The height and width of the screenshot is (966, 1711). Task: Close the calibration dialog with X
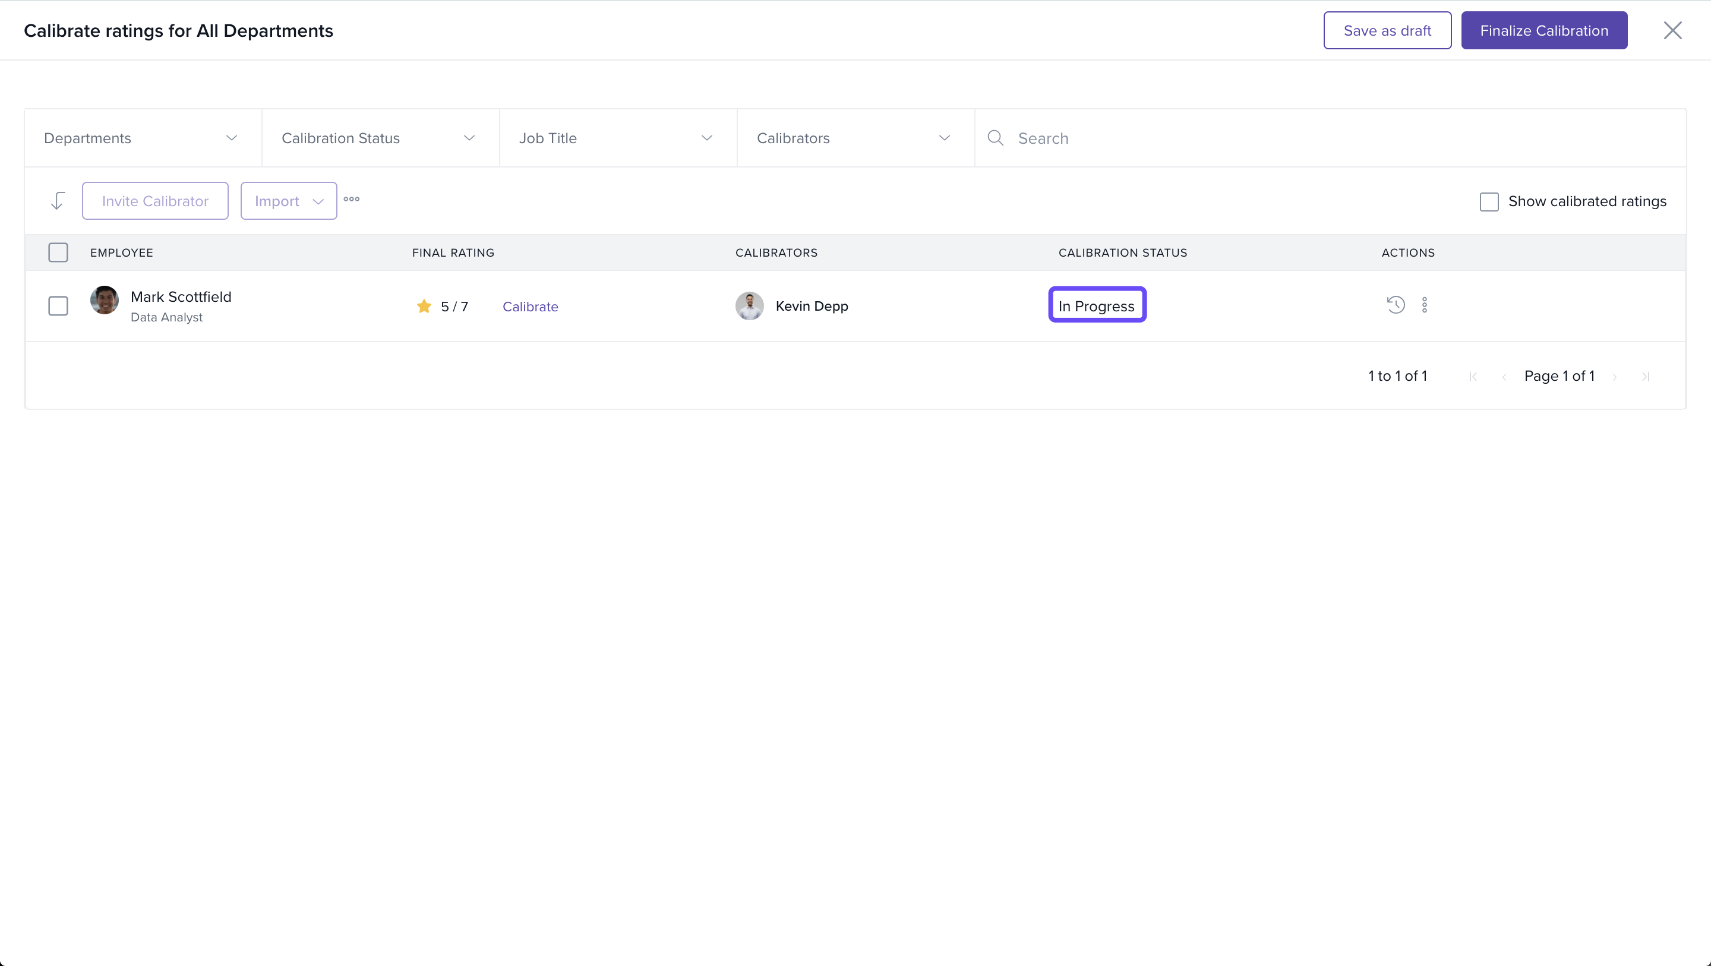pyautogui.click(x=1672, y=30)
